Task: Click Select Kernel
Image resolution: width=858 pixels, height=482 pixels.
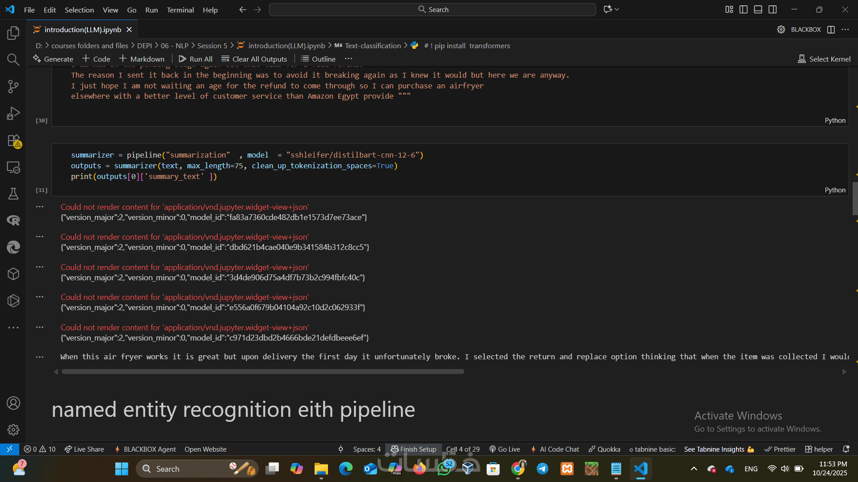Action: 824,59
